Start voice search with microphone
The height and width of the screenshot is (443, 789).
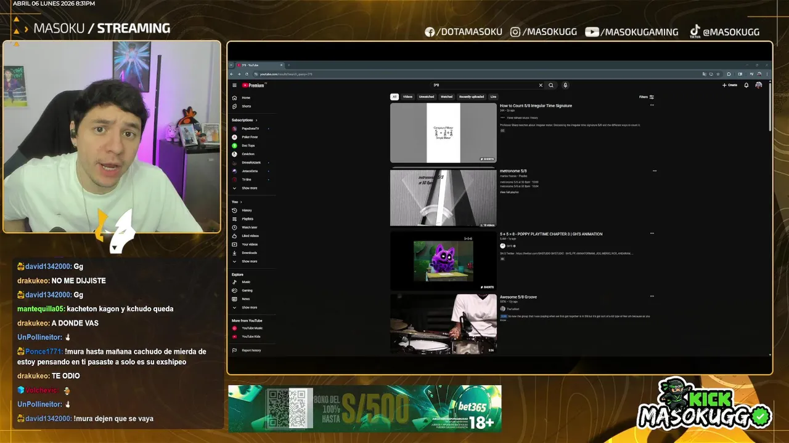pos(565,86)
